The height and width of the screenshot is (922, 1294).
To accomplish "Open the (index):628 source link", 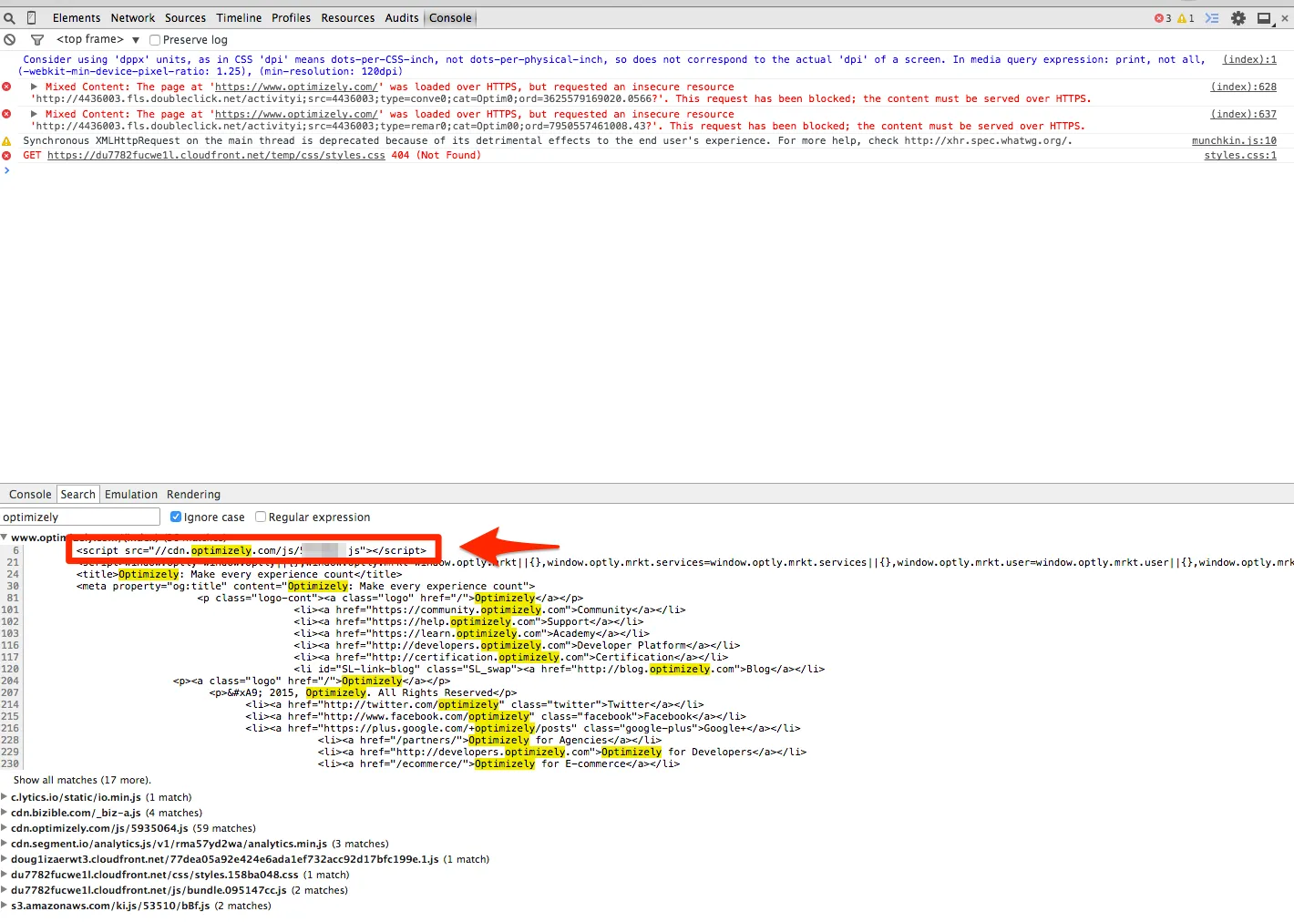I will tap(1243, 87).
